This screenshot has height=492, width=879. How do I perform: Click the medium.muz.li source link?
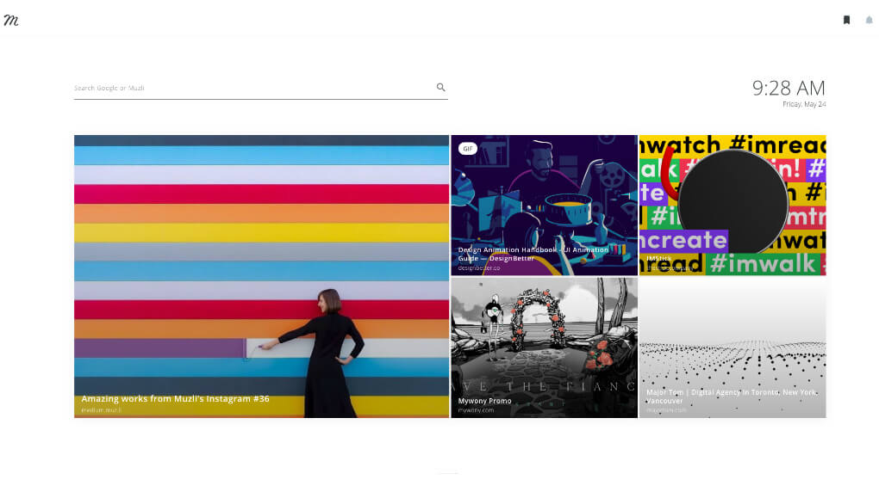pyautogui.click(x=102, y=410)
